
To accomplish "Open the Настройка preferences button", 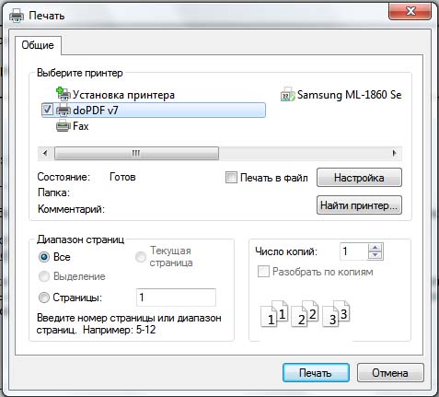I will click(359, 178).
